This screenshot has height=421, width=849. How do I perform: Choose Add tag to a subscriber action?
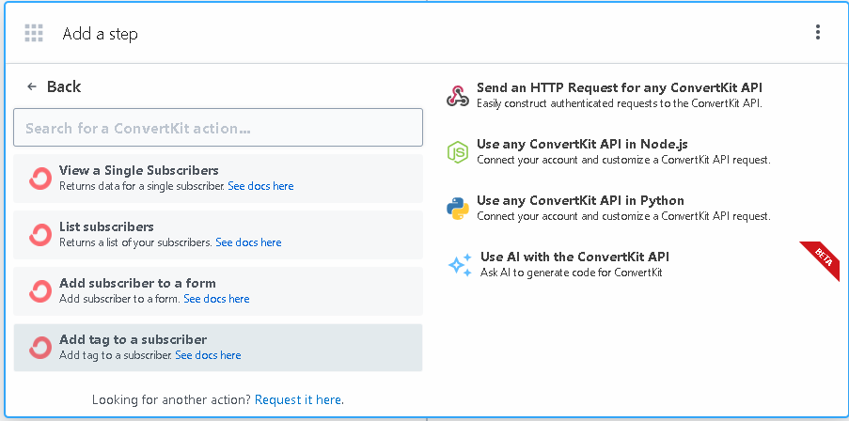[x=218, y=348]
